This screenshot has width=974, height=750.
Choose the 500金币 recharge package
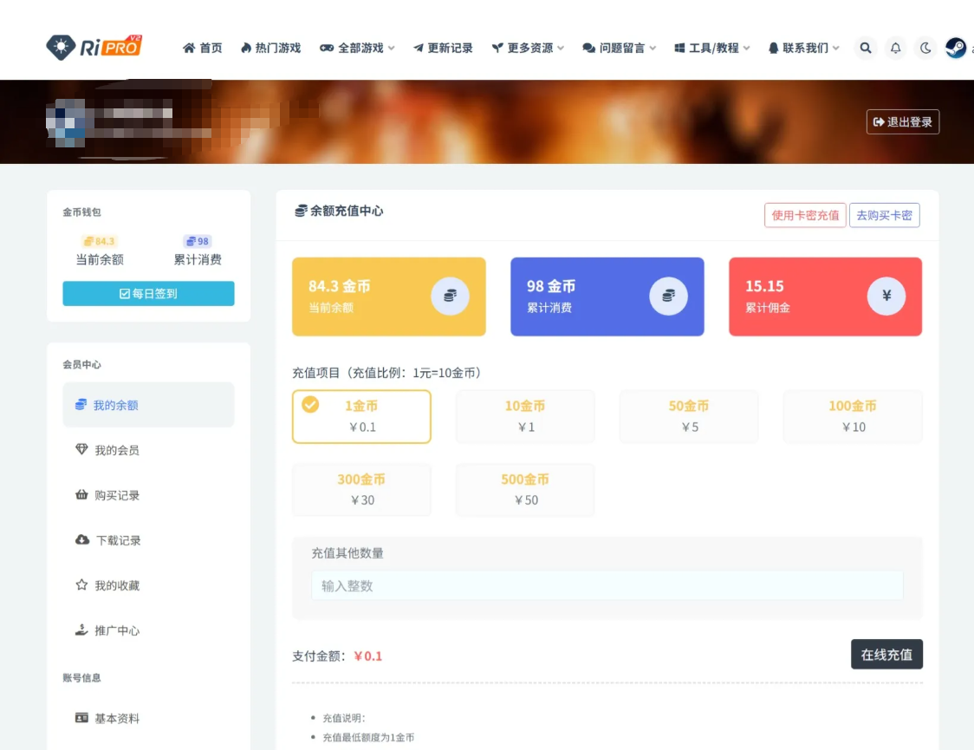[525, 490]
